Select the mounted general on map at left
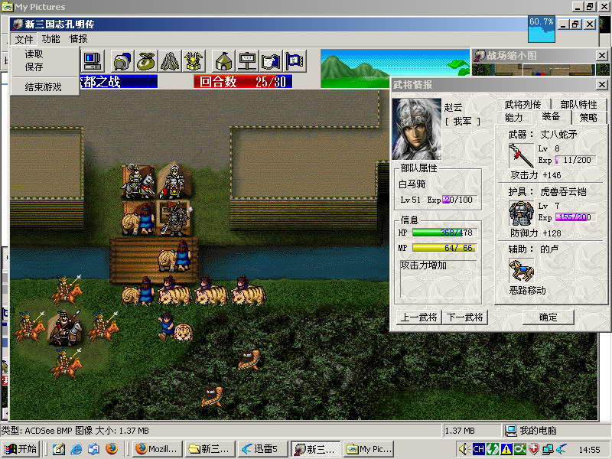Screen dimensions: 612x459 click(65, 328)
